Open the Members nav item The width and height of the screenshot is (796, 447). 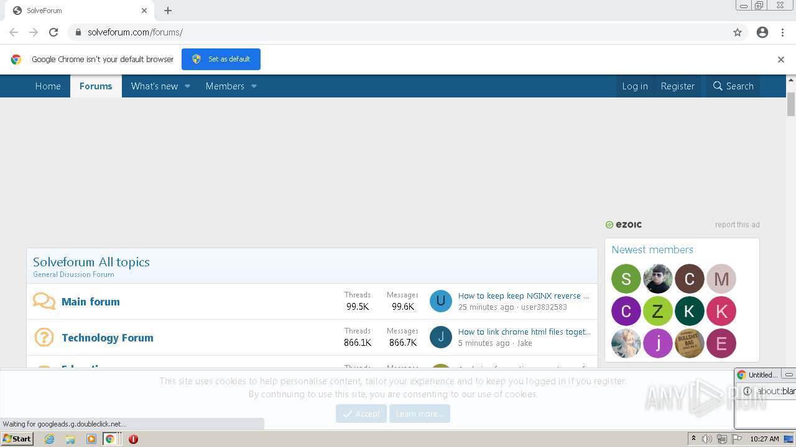coord(225,86)
